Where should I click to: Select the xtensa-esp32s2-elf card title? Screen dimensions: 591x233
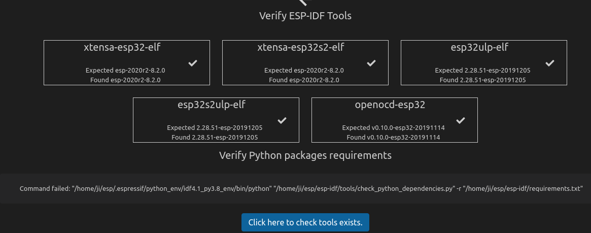point(301,48)
